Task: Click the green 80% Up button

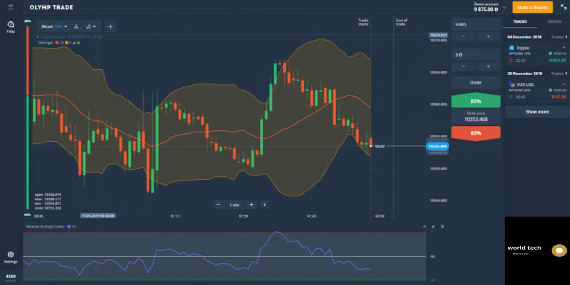Action: (x=476, y=101)
